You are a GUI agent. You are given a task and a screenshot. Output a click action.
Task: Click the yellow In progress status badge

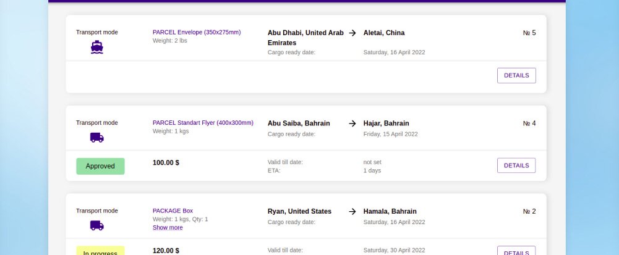coord(100,252)
